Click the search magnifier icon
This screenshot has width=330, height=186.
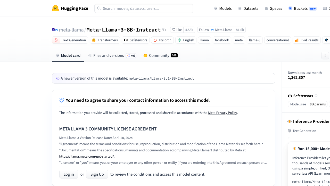click(99, 8)
